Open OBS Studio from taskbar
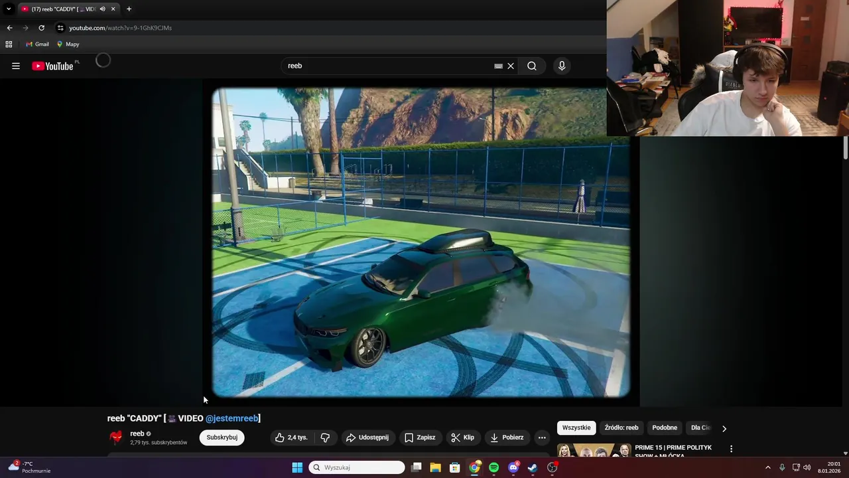The height and width of the screenshot is (478, 849). coord(552,467)
